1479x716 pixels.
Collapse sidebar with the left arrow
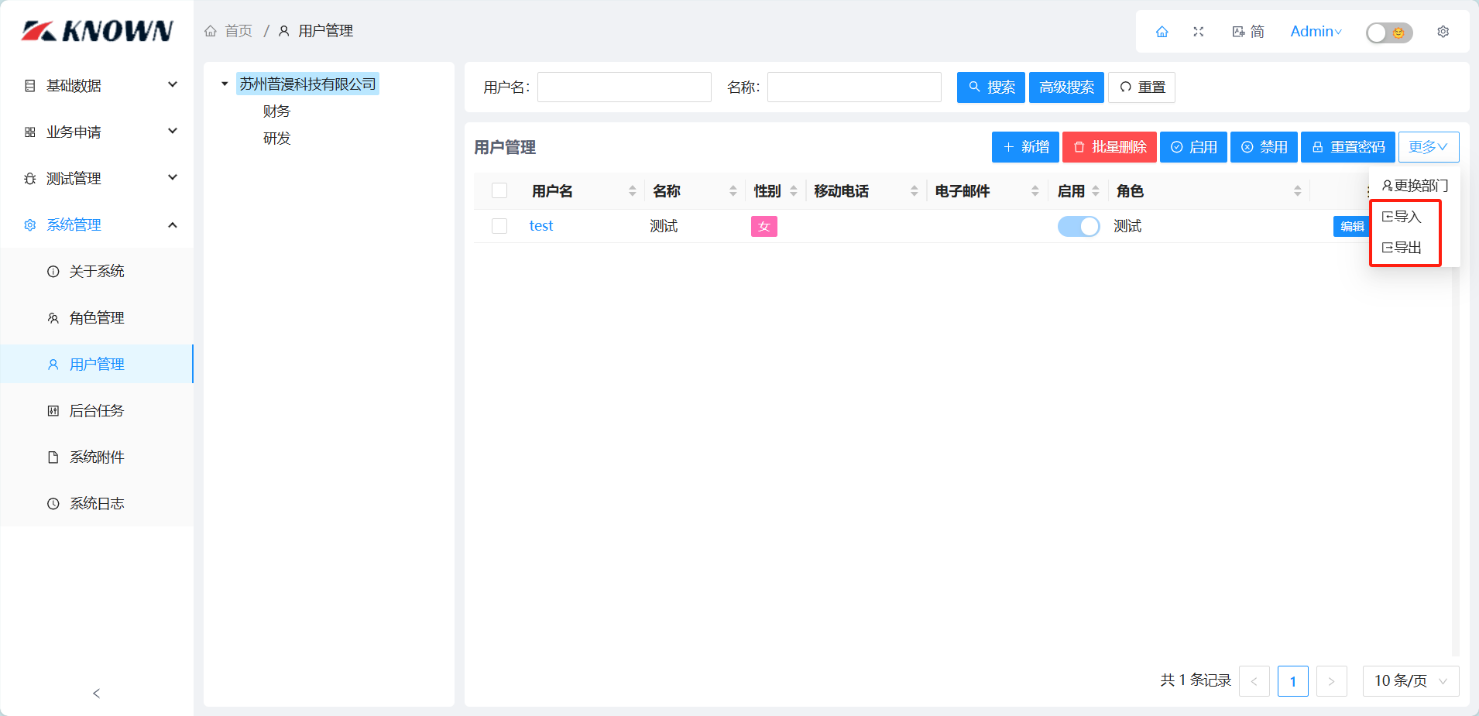click(97, 694)
